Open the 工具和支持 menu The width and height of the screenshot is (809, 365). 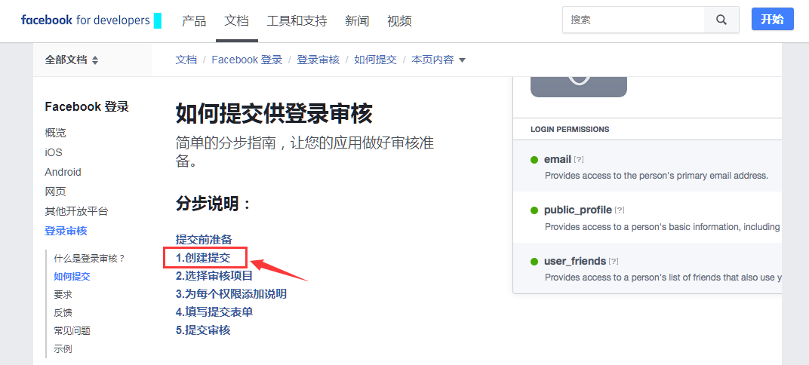pos(297,21)
